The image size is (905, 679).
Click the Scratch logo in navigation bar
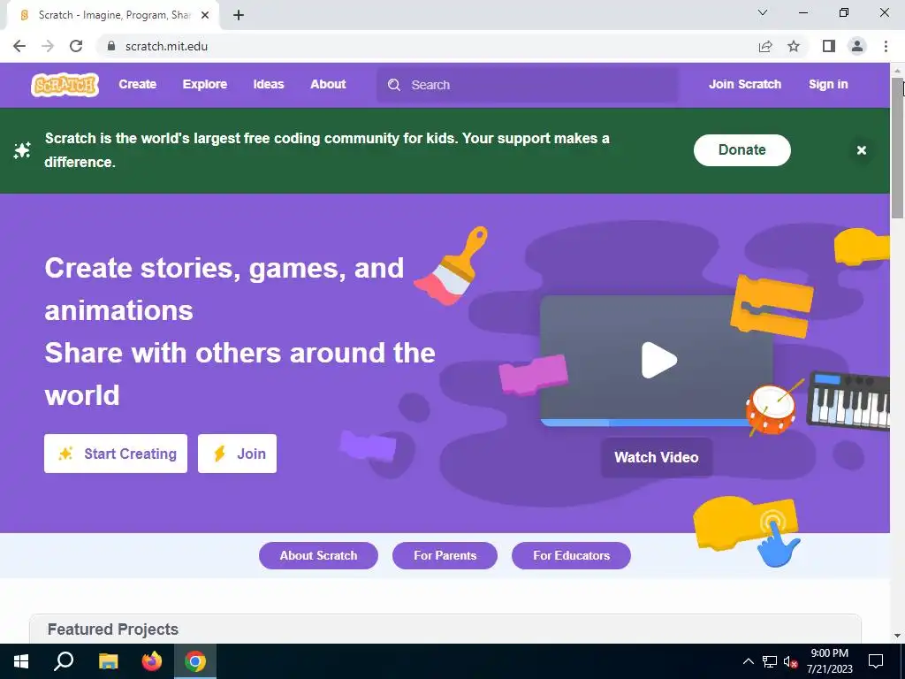click(x=65, y=84)
